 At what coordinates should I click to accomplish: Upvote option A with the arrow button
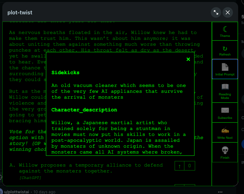pos(179,166)
